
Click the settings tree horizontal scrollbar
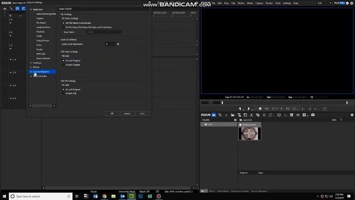42,106
